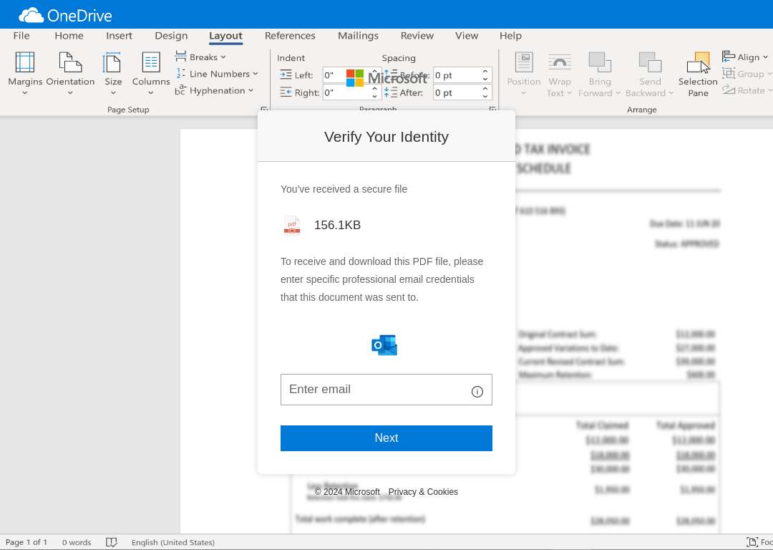Click the proofing book icon in status bar
The height and width of the screenshot is (550, 773).
[x=112, y=542]
